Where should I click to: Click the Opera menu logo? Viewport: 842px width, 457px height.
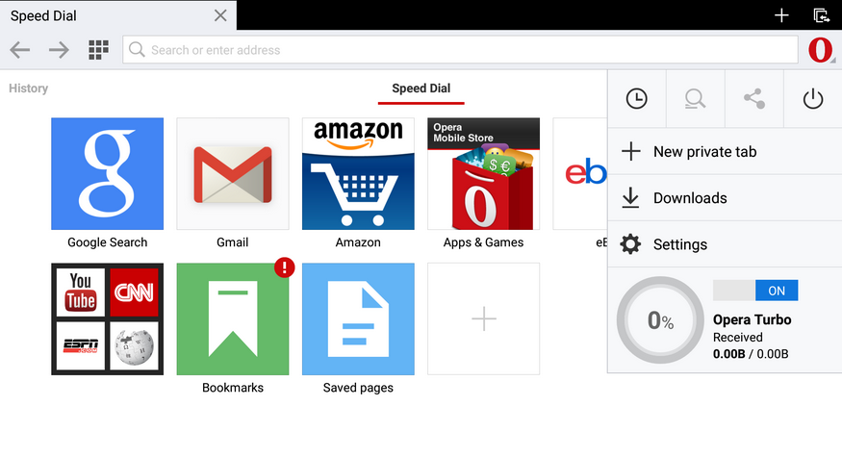click(x=820, y=50)
